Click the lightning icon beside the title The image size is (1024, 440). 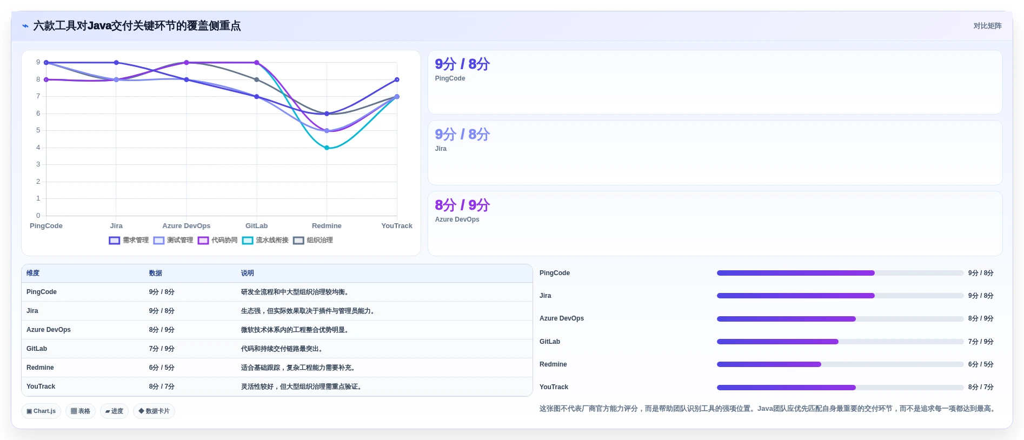25,26
